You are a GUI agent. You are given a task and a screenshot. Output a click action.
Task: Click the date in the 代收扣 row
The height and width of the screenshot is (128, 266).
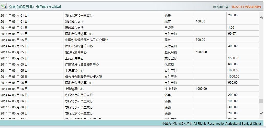point(14,64)
